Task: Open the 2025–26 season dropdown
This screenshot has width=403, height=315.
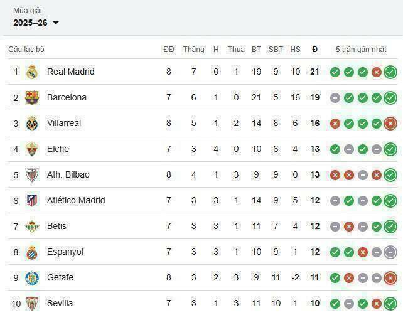Action: click(x=36, y=23)
